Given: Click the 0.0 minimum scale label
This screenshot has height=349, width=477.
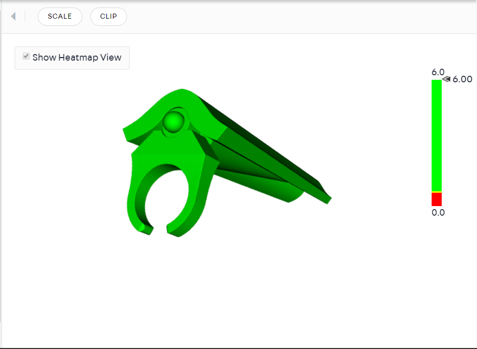Looking at the screenshot, I should pos(438,213).
